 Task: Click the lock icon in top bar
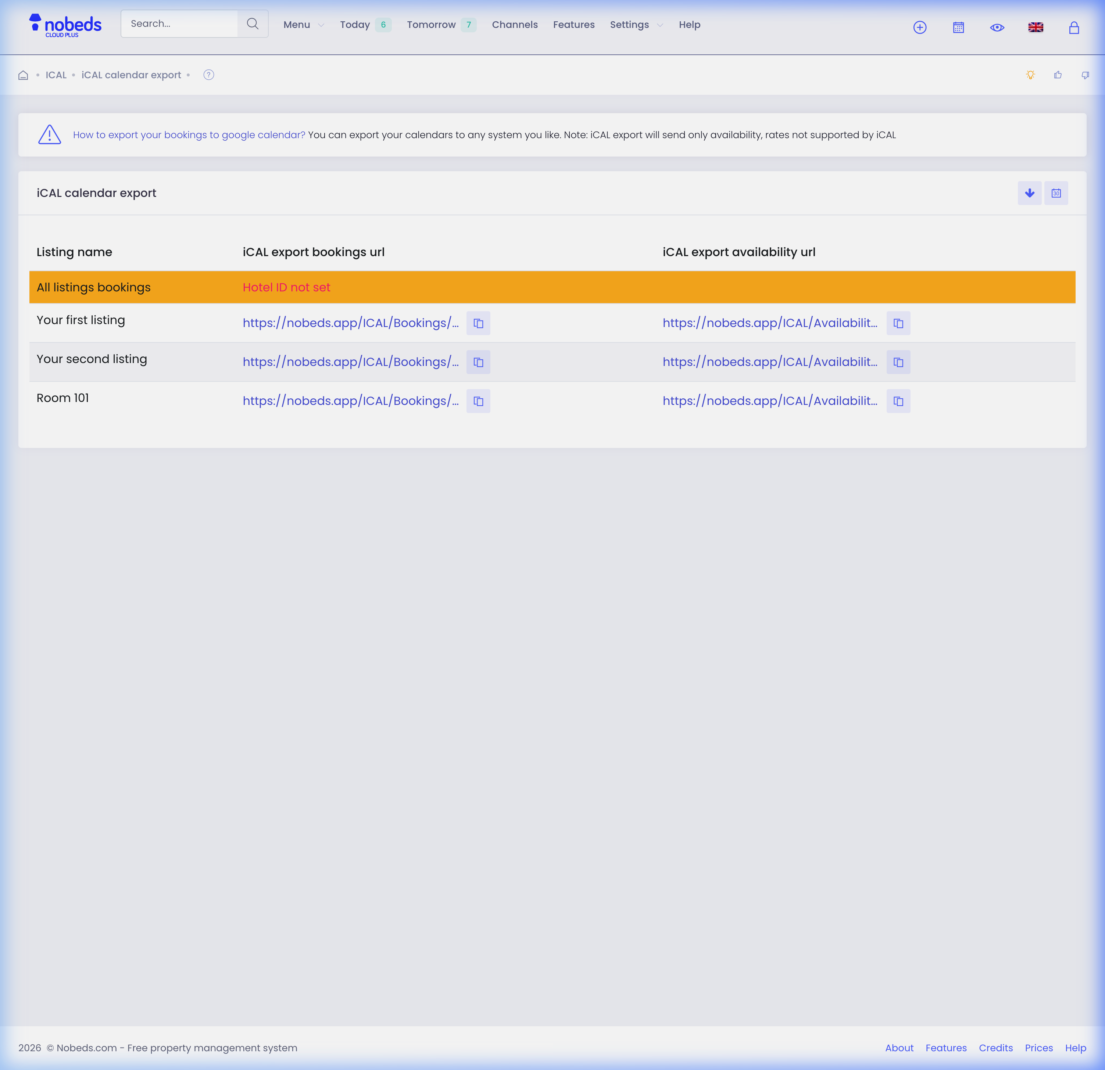[1074, 27]
